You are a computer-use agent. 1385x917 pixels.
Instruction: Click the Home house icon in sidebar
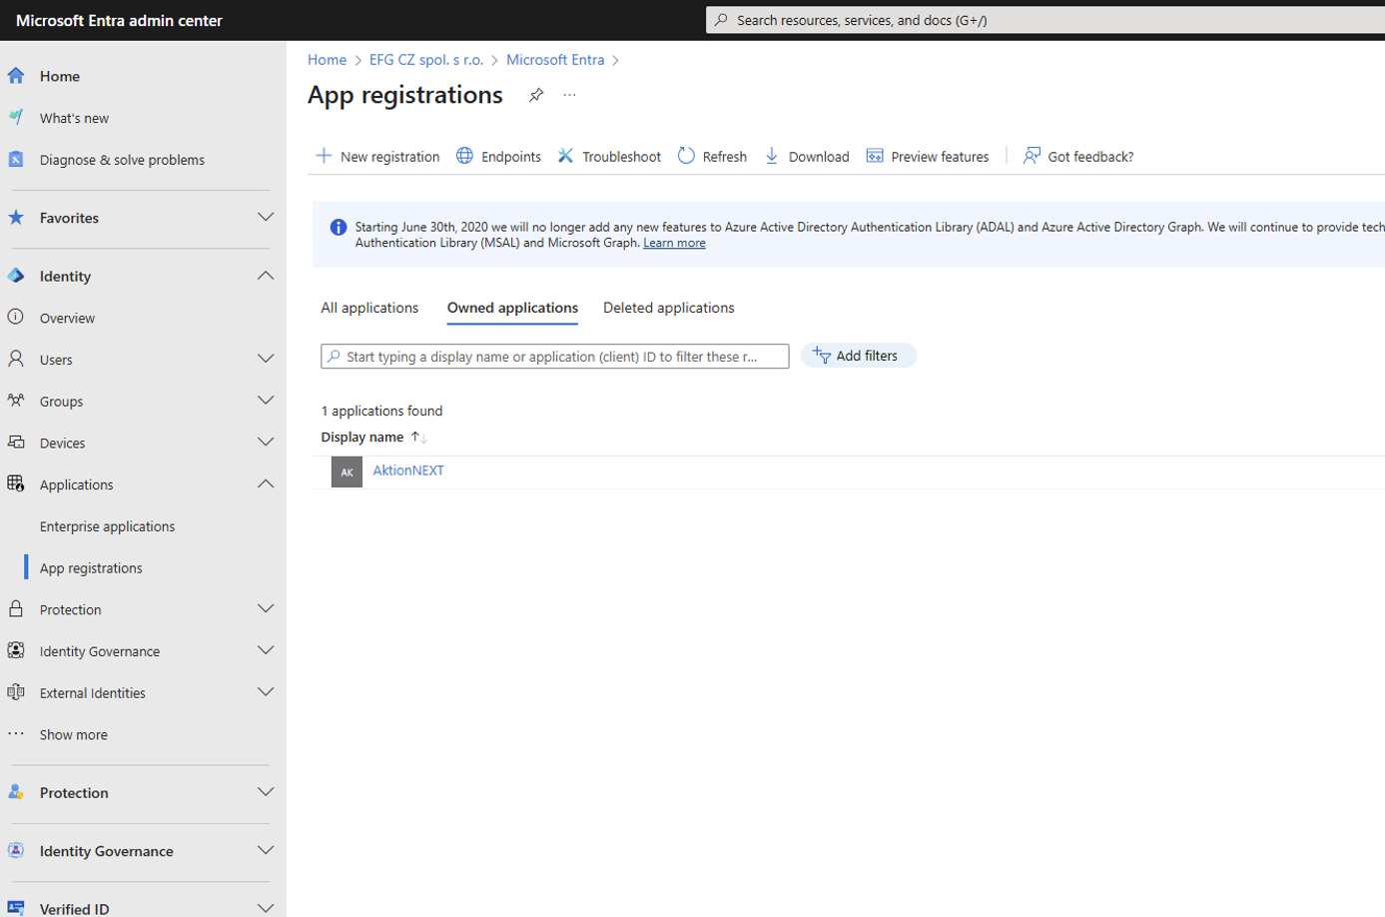(x=16, y=76)
